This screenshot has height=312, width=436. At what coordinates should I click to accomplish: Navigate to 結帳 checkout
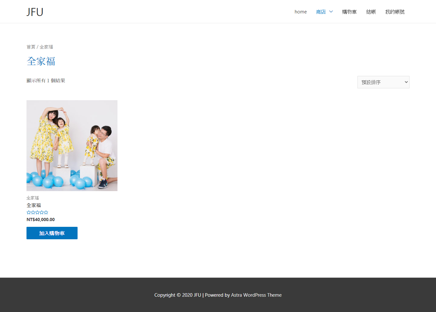tap(371, 12)
